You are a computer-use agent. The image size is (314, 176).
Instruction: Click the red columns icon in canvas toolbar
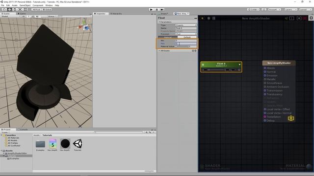coord(305,18)
